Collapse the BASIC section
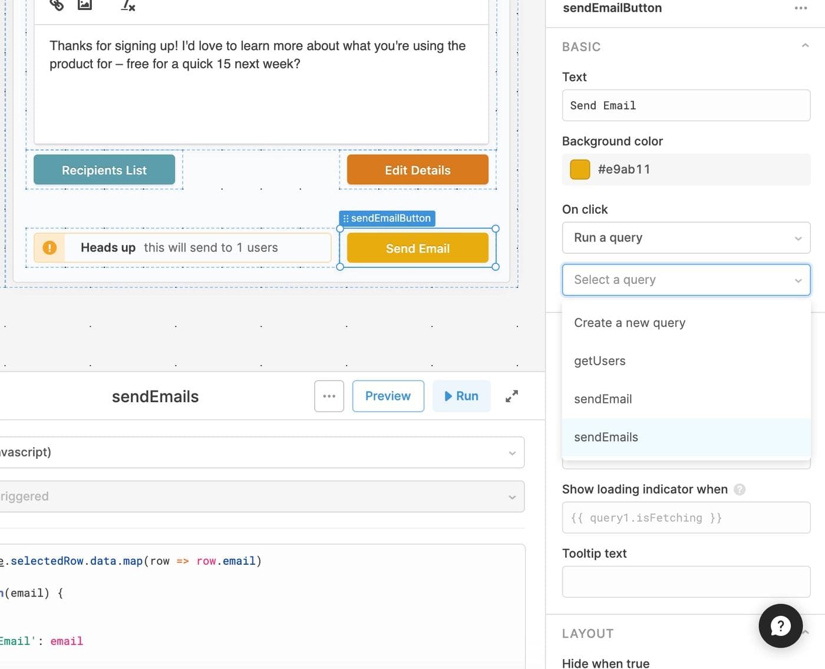Image resolution: width=825 pixels, height=669 pixels. [805, 46]
